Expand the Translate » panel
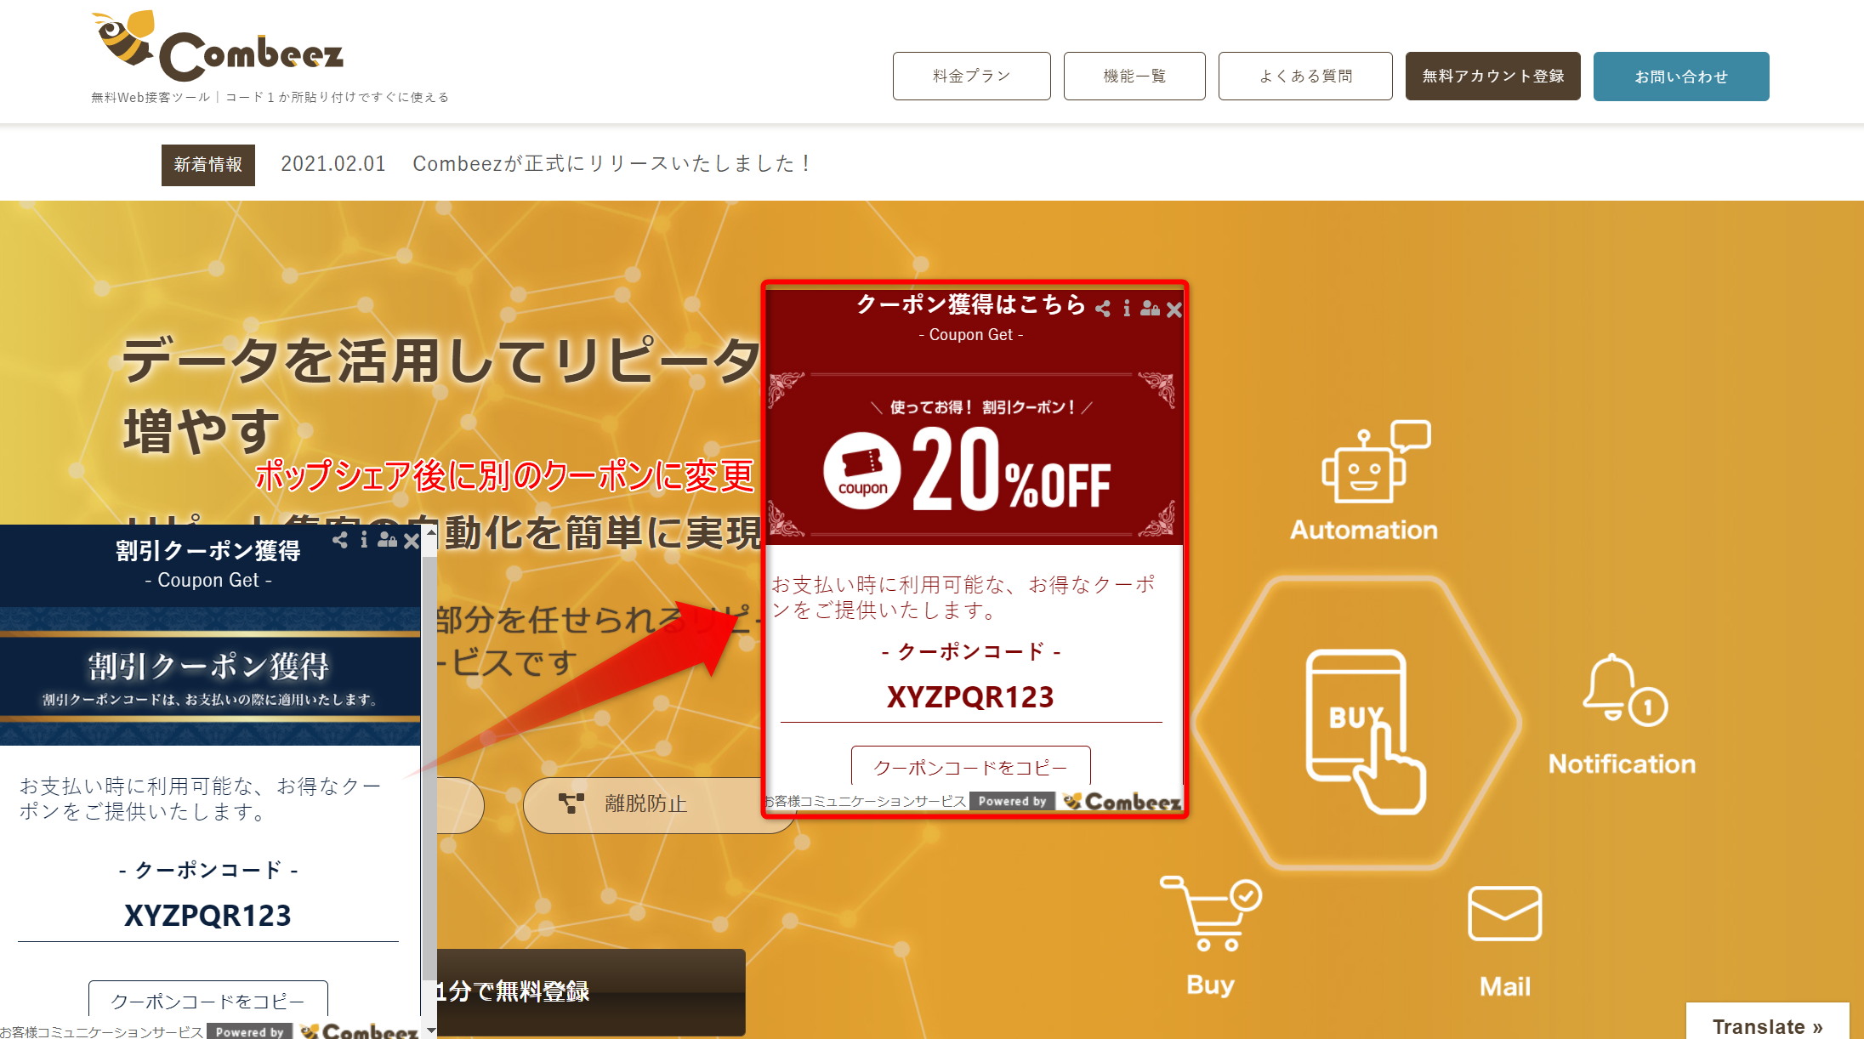Image resolution: width=1864 pixels, height=1039 pixels. 1767,1025
